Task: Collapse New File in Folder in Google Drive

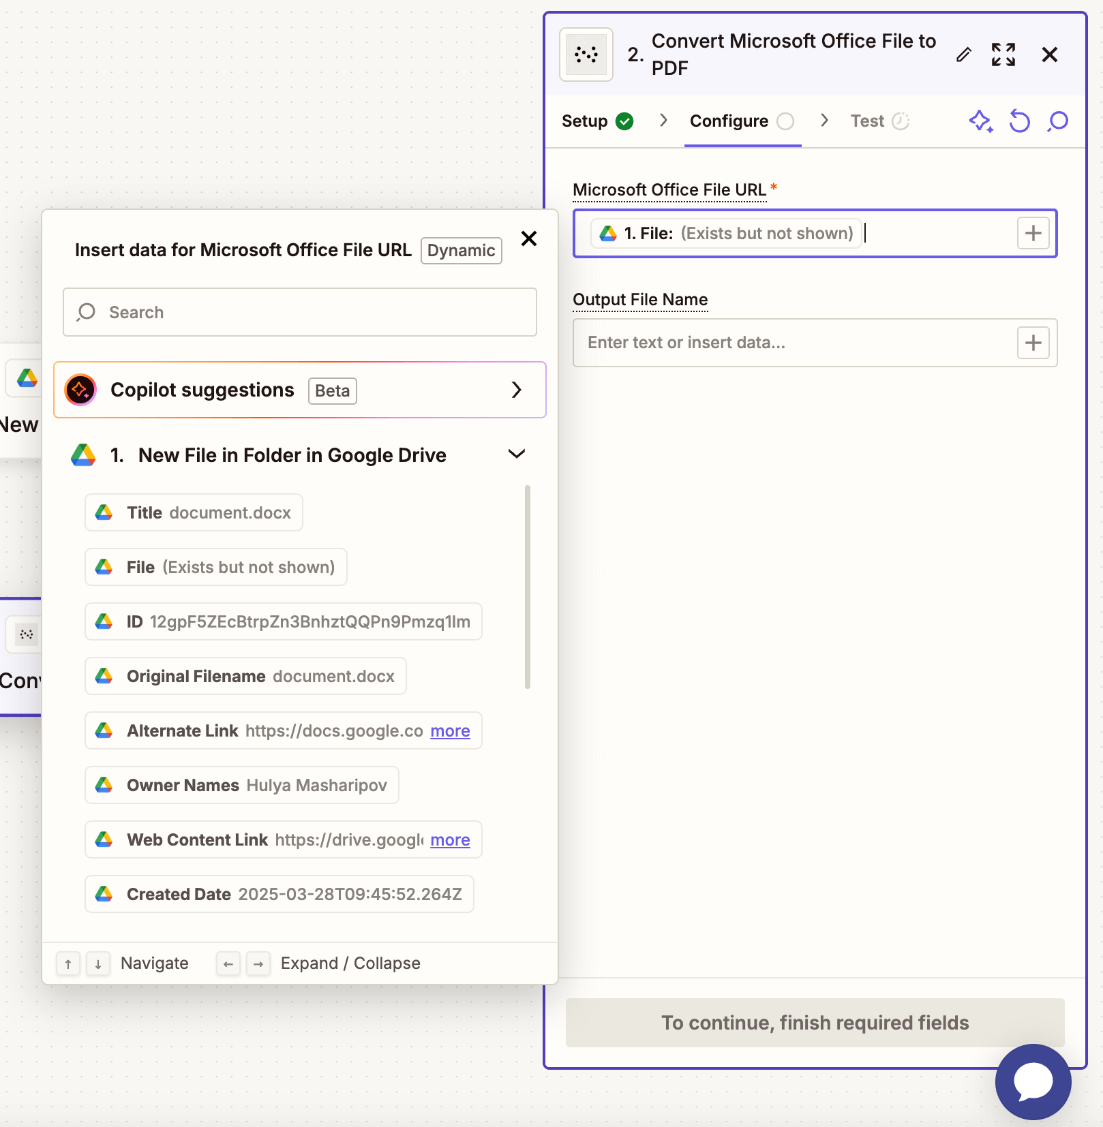Action: click(516, 454)
